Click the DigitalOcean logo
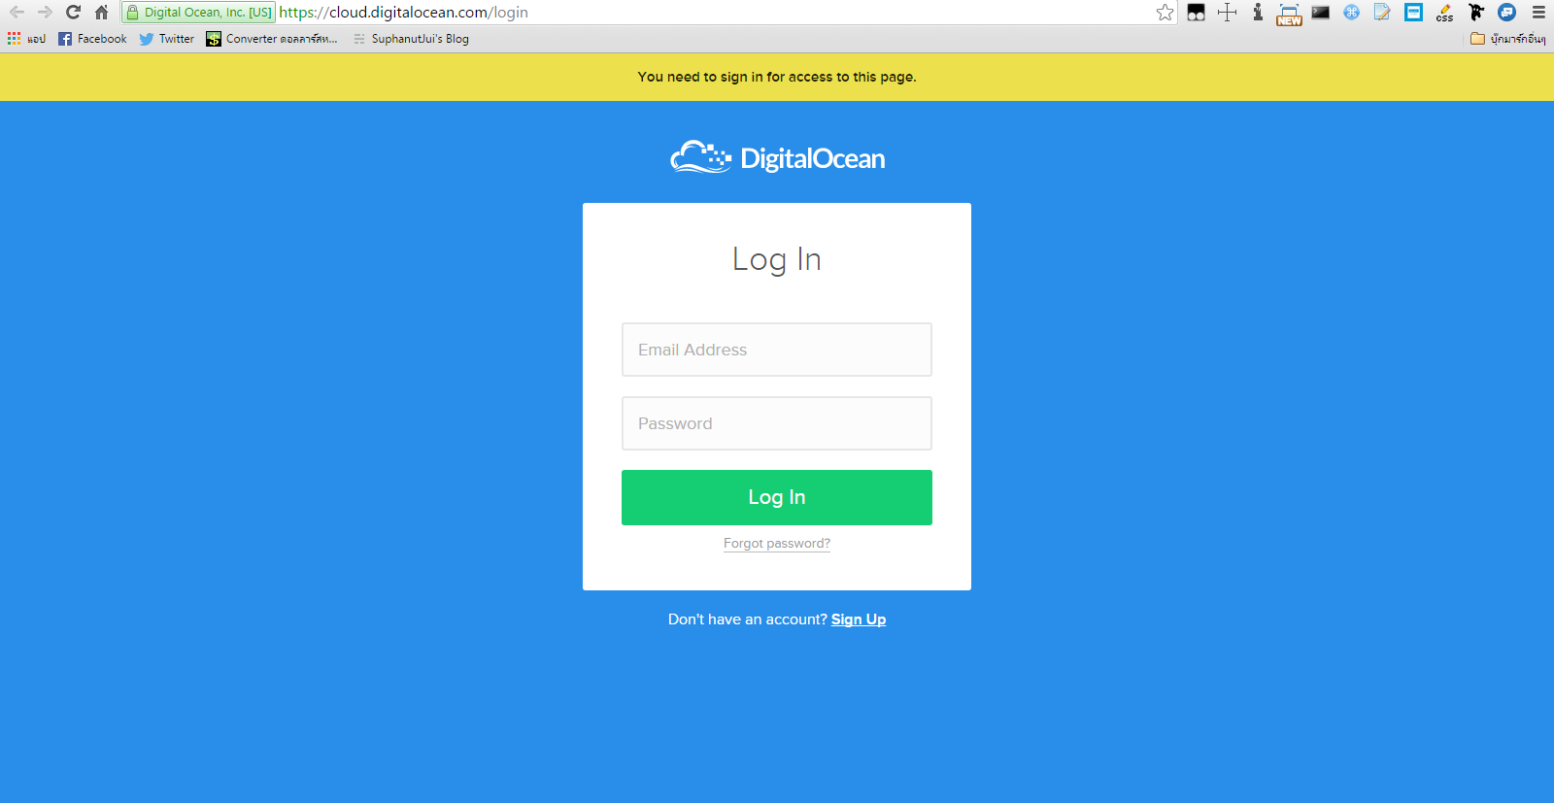Image resolution: width=1554 pixels, height=803 pixels. coord(777,157)
